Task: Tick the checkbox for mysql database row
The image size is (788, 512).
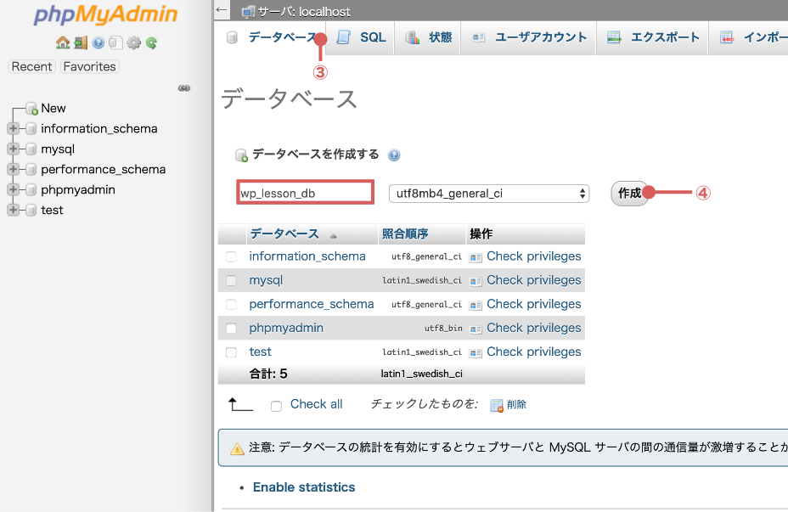Action: 231,280
